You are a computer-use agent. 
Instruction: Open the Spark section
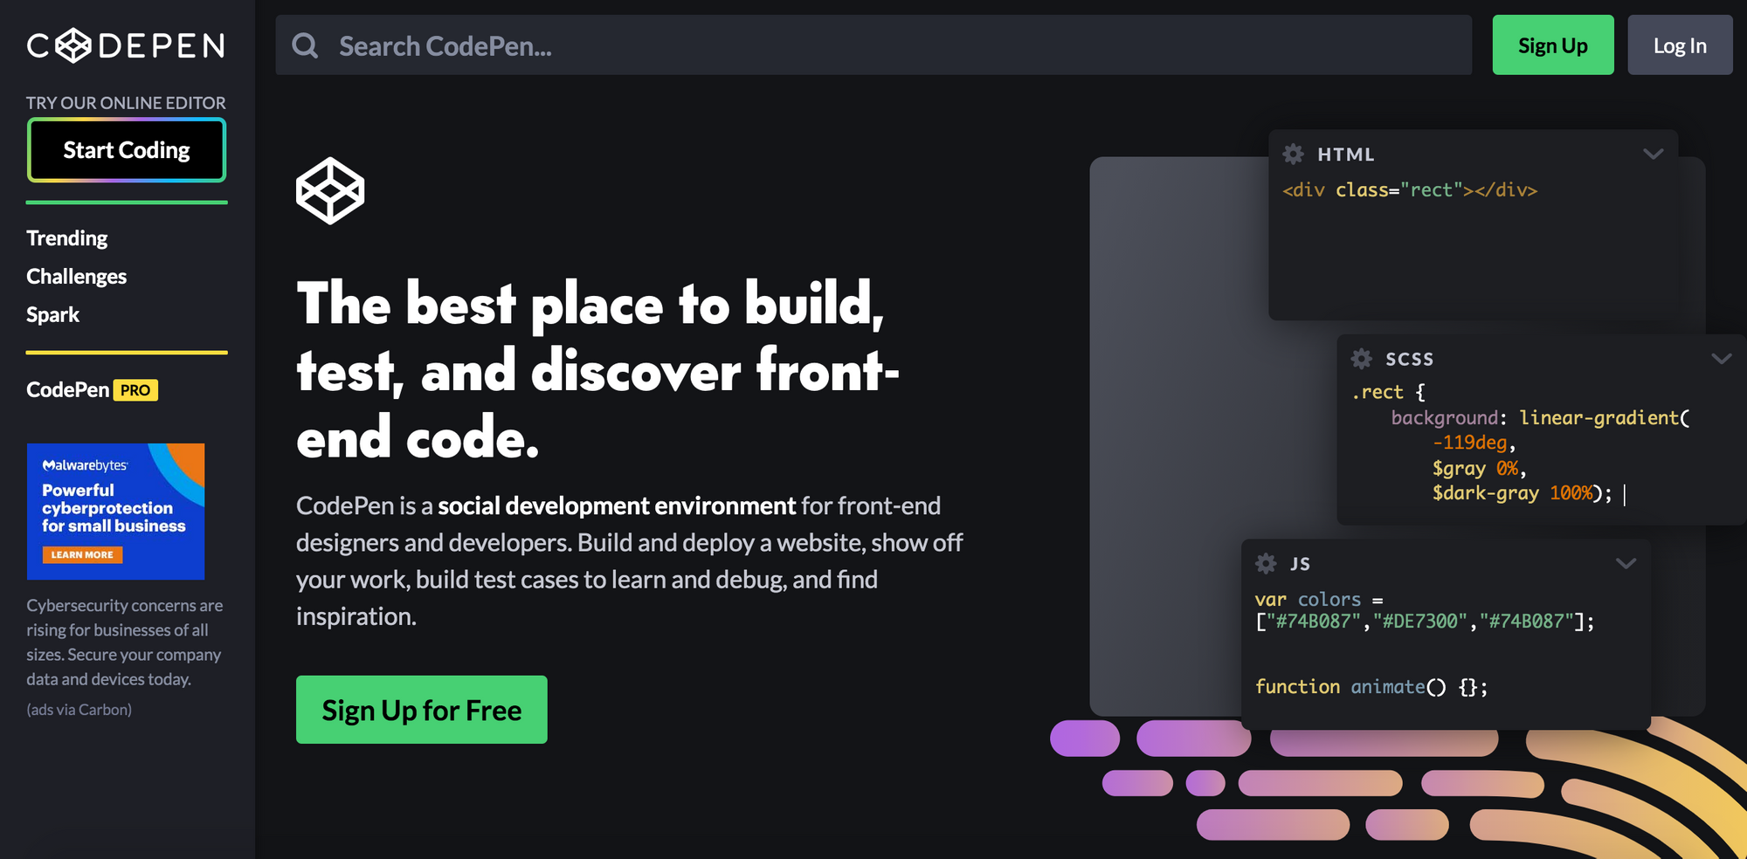(x=52, y=314)
